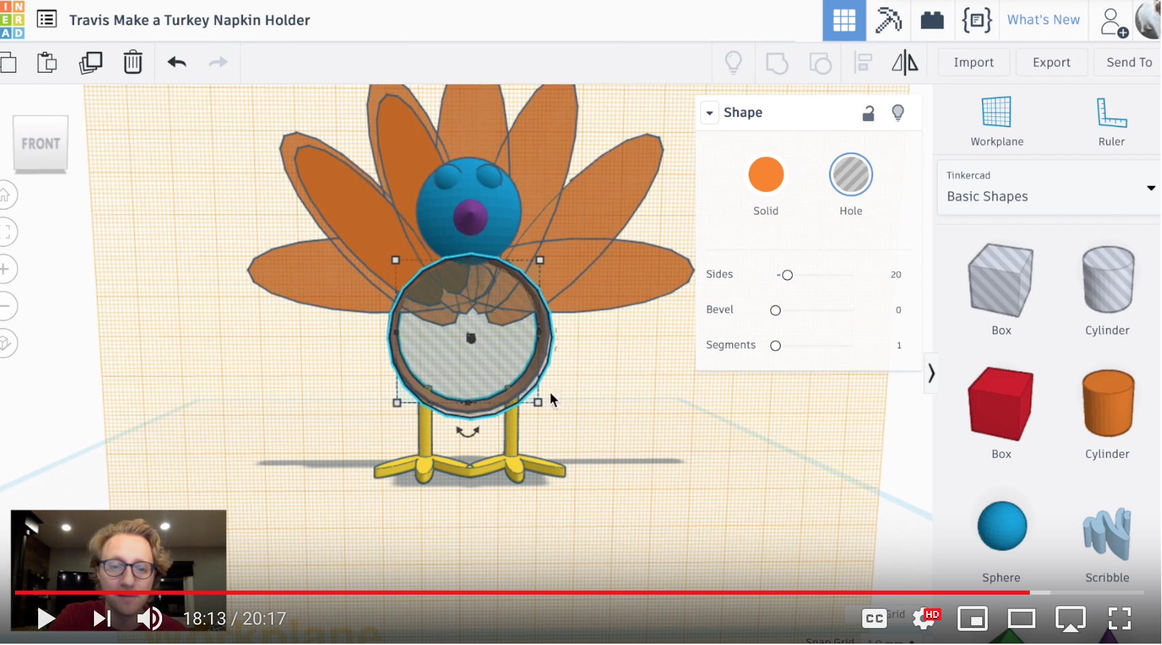Image resolution: width=1162 pixels, height=645 pixels.
Task: Click the Import button
Action: pos(973,63)
